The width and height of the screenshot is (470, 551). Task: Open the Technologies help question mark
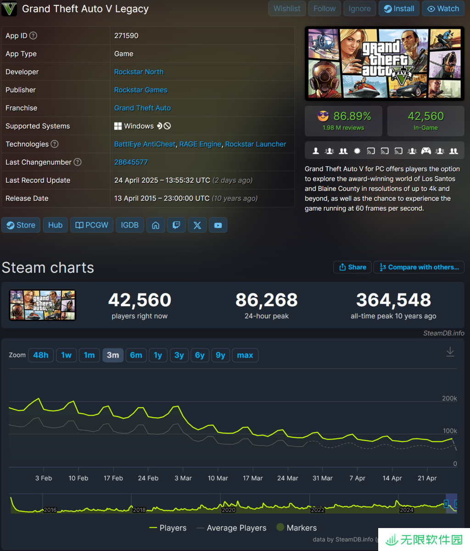click(54, 144)
